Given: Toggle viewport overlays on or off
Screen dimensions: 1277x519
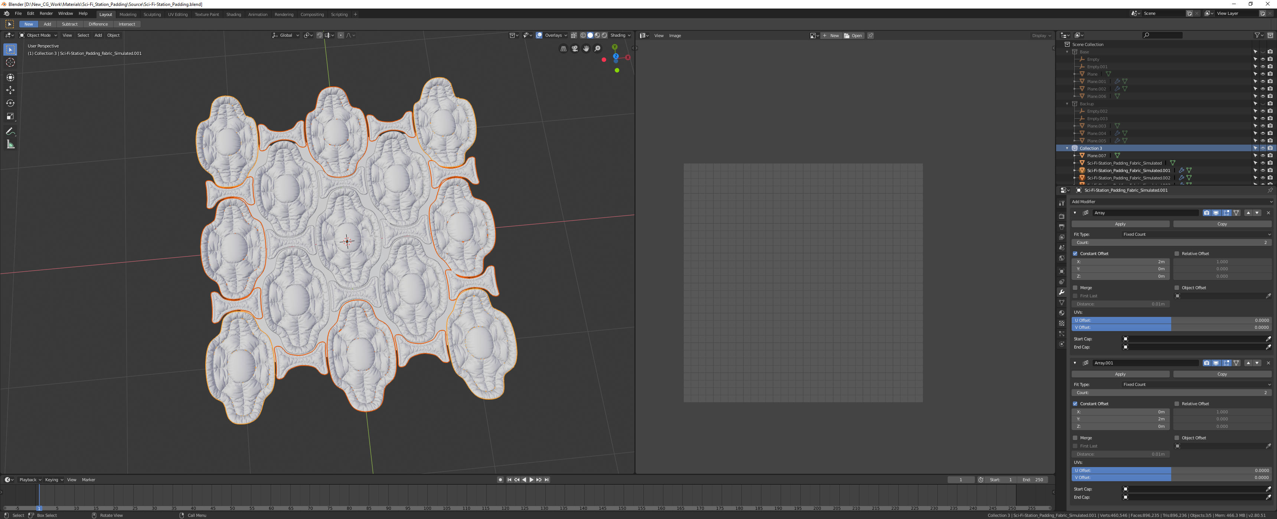Looking at the screenshot, I should [539, 35].
